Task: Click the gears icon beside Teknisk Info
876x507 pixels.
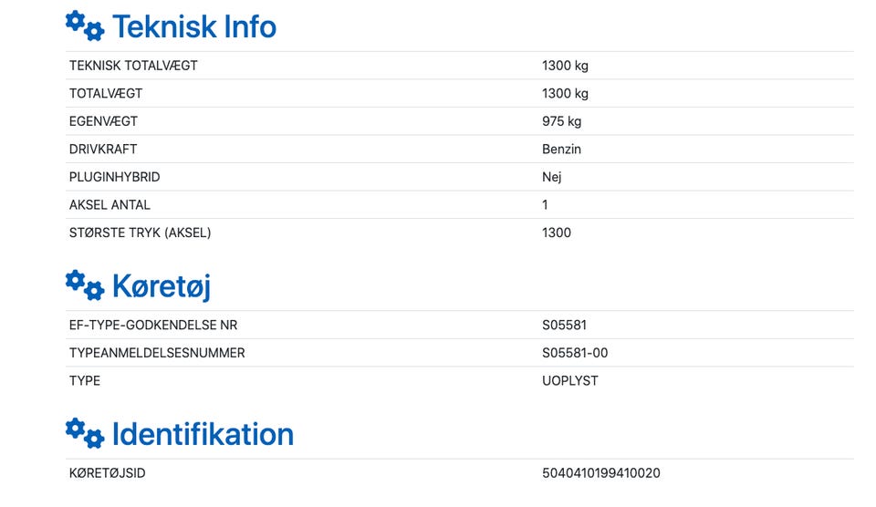Action: tap(85, 26)
